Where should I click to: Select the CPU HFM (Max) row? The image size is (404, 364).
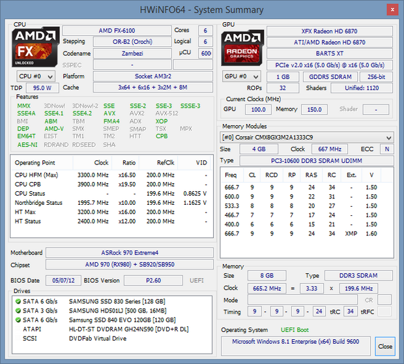point(111,175)
